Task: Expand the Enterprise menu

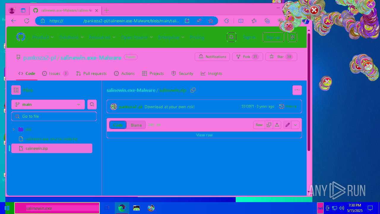Action: coord(171,37)
